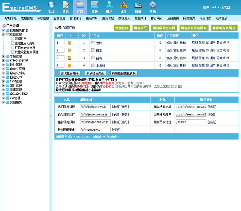Screen dimensions: 241x211
Task: Collapse the 栏目管理 tree node
Action: [x=3, y=34]
